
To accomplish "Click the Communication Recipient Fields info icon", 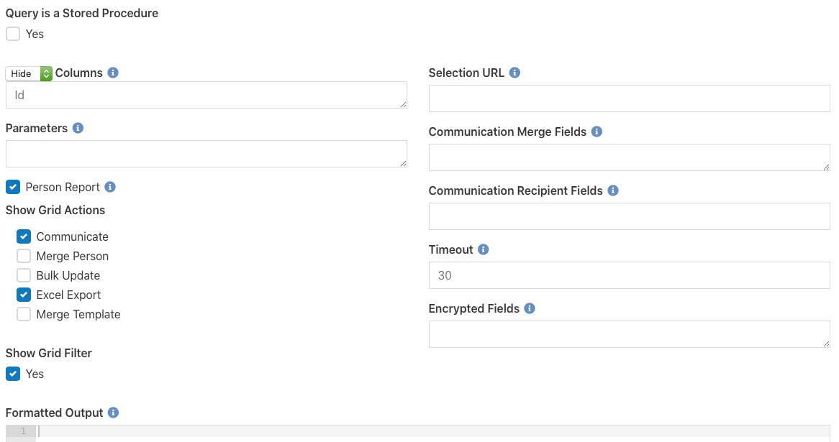I will tap(613, 190).
